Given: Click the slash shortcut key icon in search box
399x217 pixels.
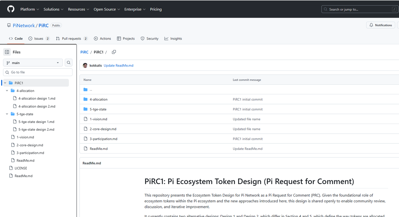Looking at the screenshot, I should [x=394, y=9].
